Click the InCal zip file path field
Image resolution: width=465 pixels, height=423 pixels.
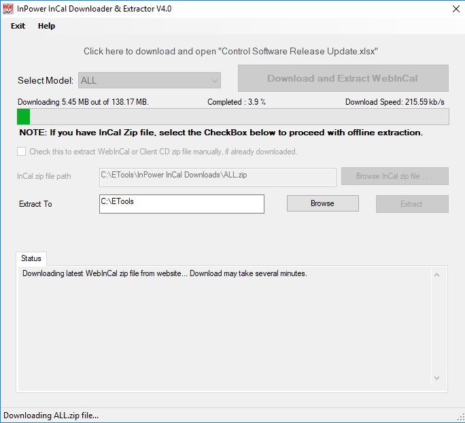coord(218,177)
